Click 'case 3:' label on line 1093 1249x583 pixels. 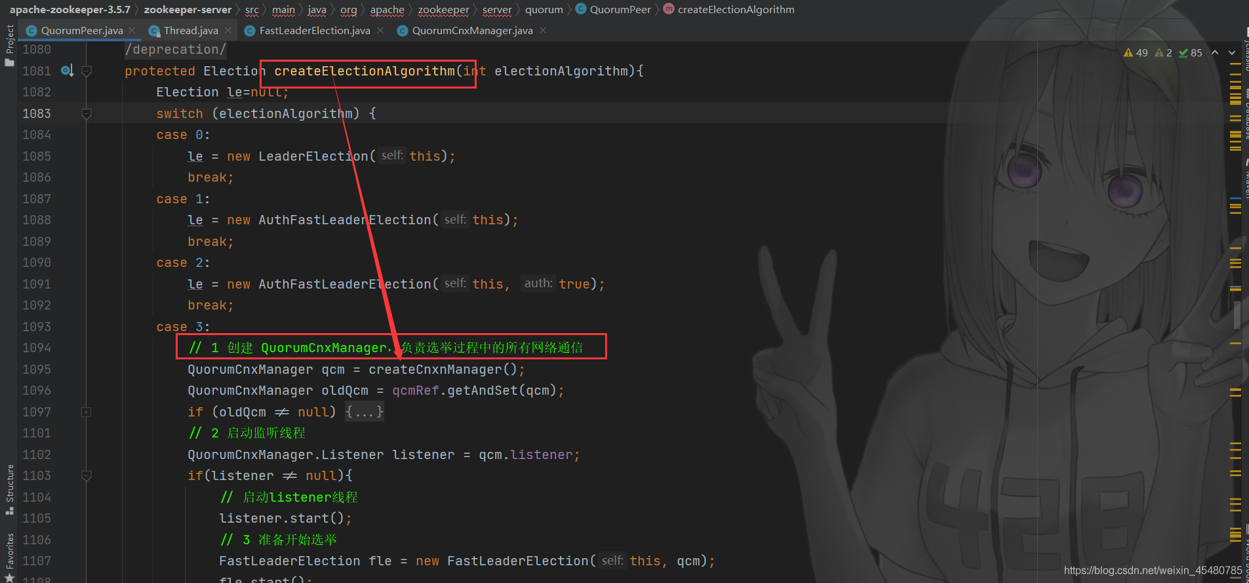183,327
